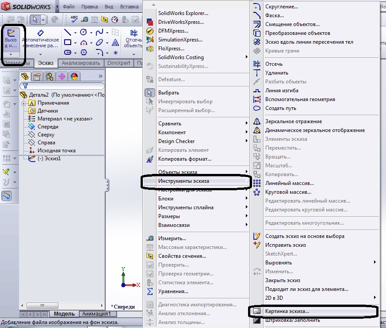The width and height of the screenshot is (386, 328).
Task: Open the Circle tool dropdown arrow
Action: click(x=91, y=32)
